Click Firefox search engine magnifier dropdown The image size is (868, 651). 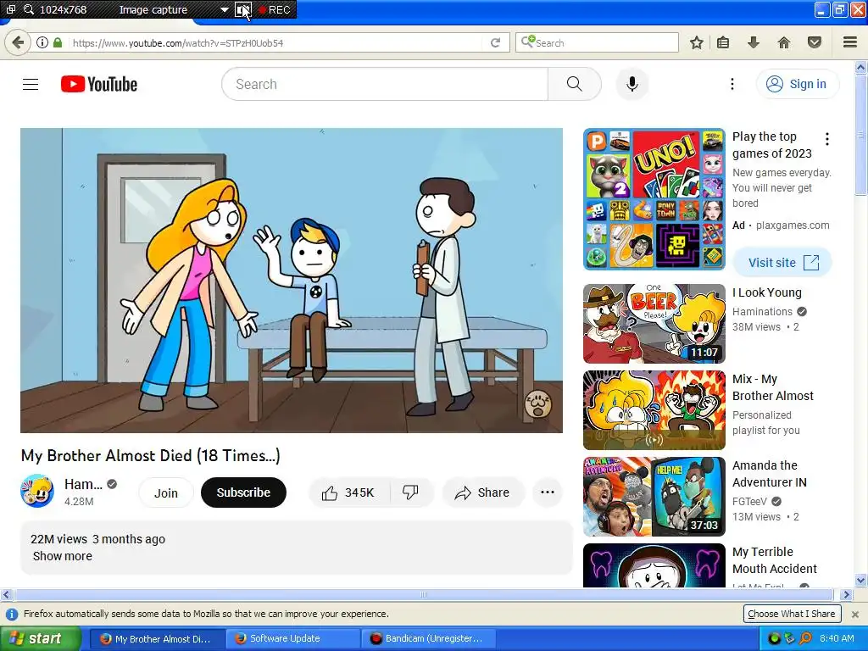pos(527,42)
